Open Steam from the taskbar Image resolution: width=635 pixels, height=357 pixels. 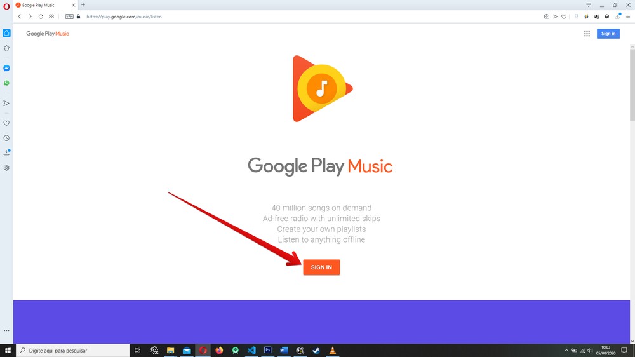point(316,351)
